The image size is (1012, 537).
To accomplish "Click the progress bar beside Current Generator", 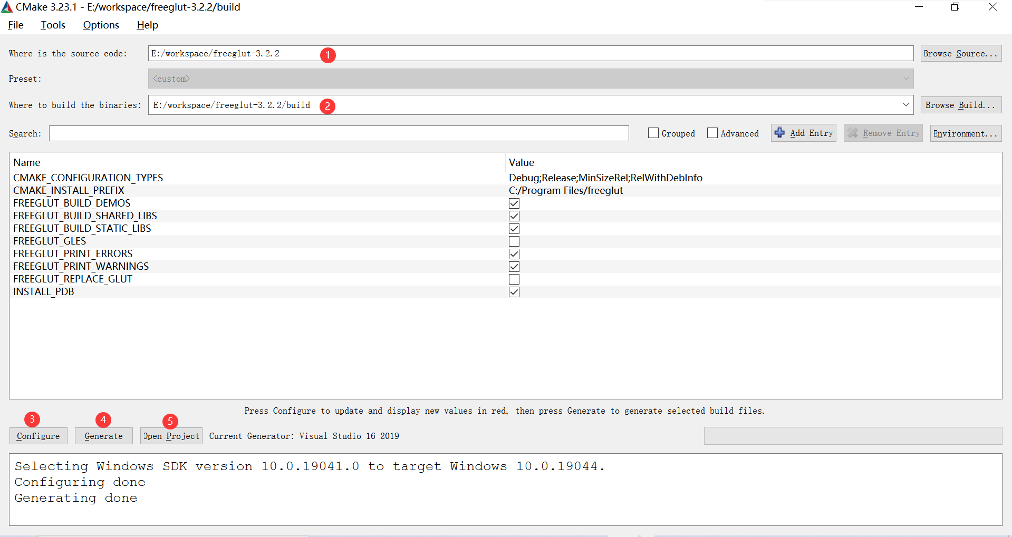I will point(853,436).
